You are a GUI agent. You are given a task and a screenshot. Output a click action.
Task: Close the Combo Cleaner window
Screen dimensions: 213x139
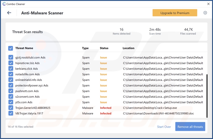208,4
